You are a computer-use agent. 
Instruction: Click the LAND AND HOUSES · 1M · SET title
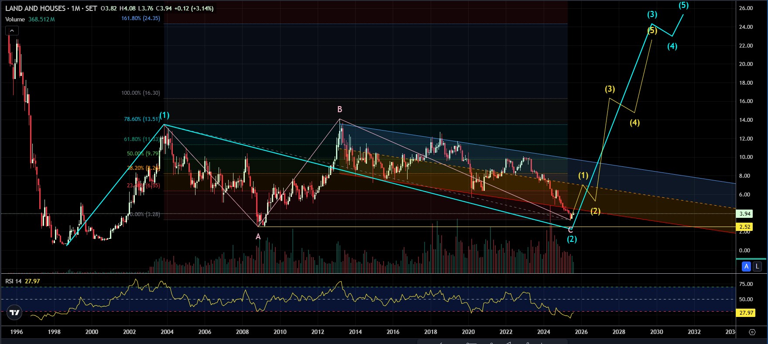51,8
